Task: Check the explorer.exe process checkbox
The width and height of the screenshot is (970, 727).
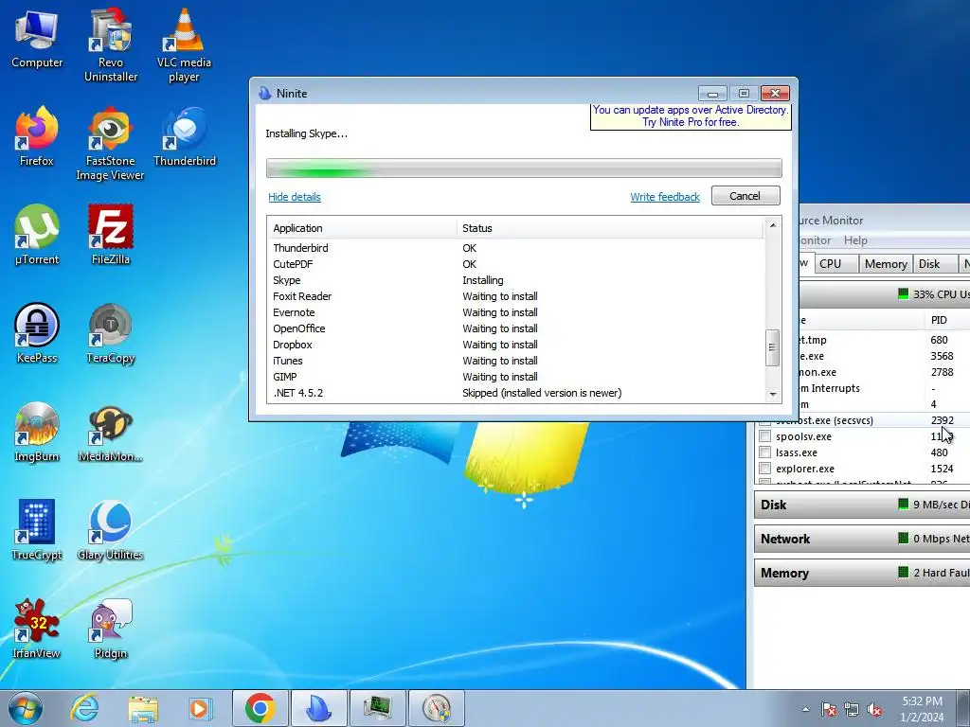Action: (765, 469)
